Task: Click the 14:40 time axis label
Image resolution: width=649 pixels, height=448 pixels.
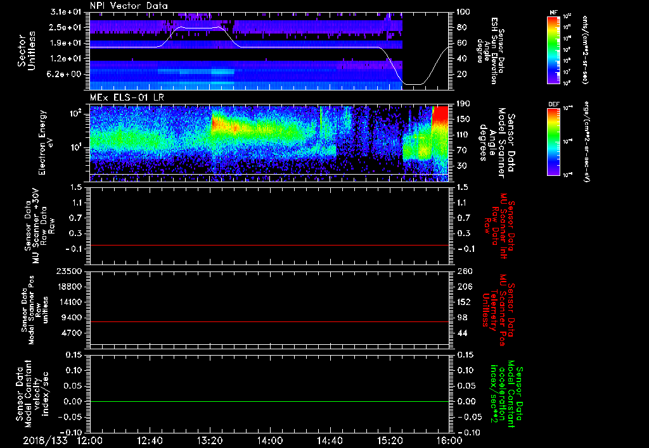Action: tap(330, 440)
